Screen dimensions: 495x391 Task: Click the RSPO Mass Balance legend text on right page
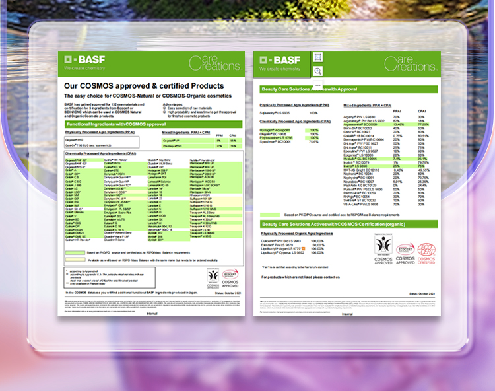(x=342, y=215)
